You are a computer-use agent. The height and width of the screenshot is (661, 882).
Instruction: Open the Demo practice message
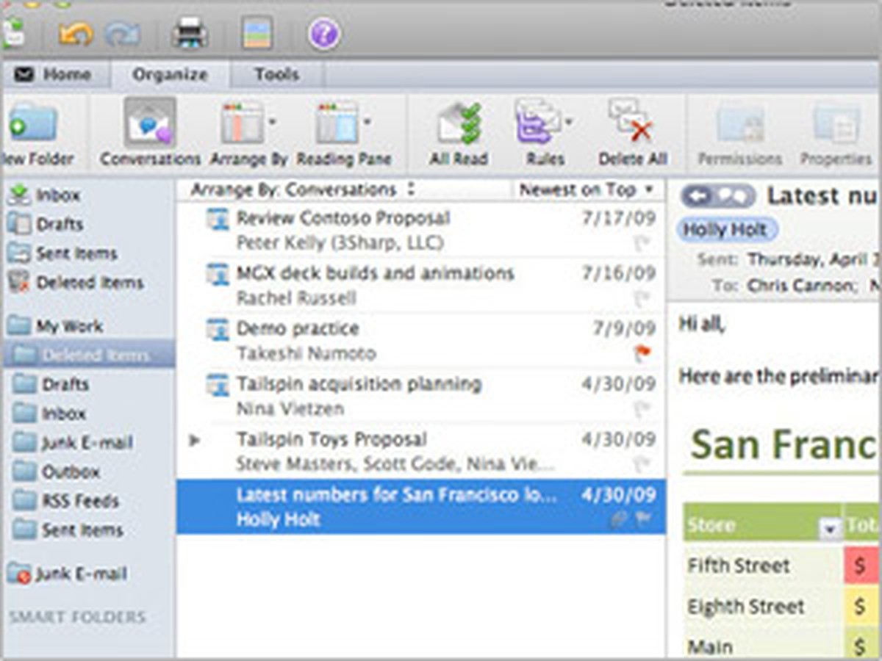click(x=420, y=341)
